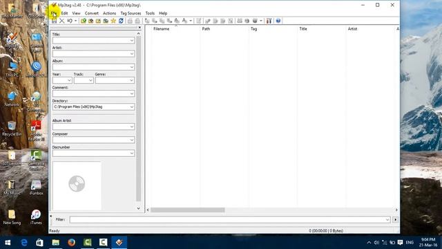Select the Adobe Reader XI desktop icon
This screenshot has height=249, width=442.
[36, 131]
